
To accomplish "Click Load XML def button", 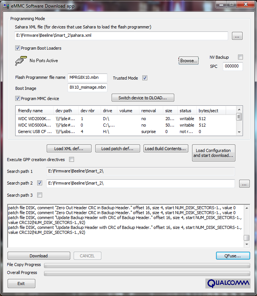I will pyautogui.click(x=68, y=149).
